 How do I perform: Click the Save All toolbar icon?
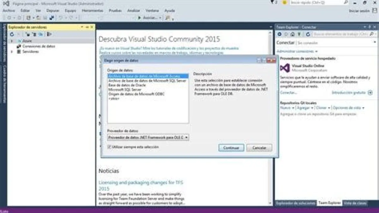(x=51, y=18)
